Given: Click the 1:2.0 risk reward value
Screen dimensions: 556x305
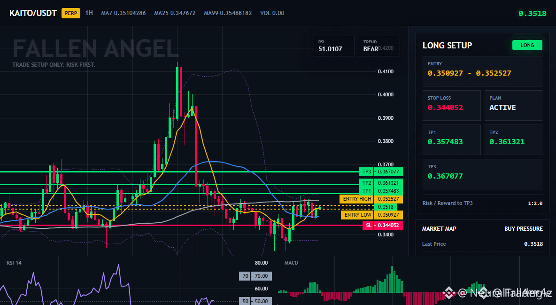Looking at the screenshot, I should point(535,203).
